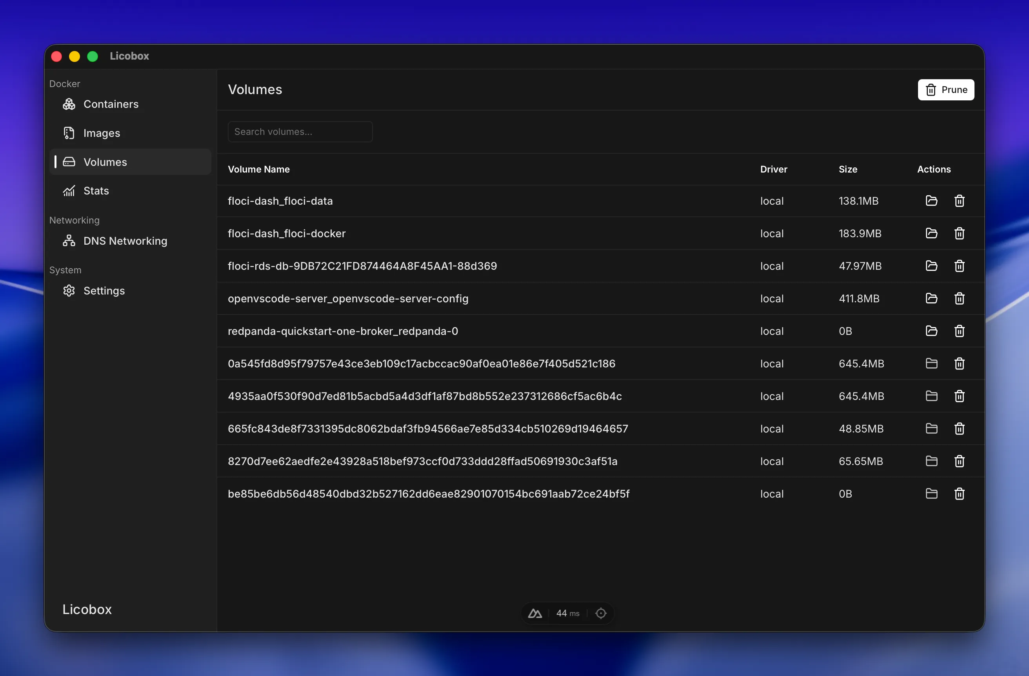The image size is (1029, 676).
Task: Delete the 0a545fd8 volume
Action: click(x=959, y=363)
